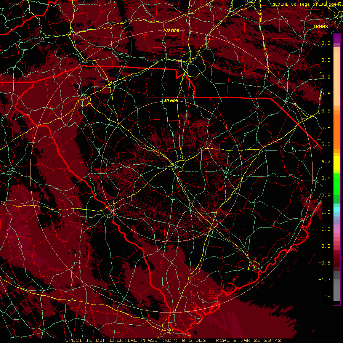This screenshot has height=343, width=343.
Task: Click the 7.4 legend value
Action: click(326, 94)
